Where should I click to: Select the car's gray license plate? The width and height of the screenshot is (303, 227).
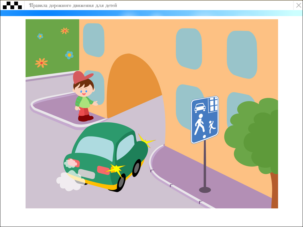click(x=86, y=174)
